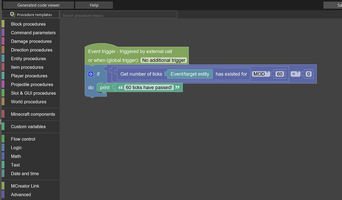
Task: Edit the '60 ticks have passed!' text
Action: click(x=149, y=87)
